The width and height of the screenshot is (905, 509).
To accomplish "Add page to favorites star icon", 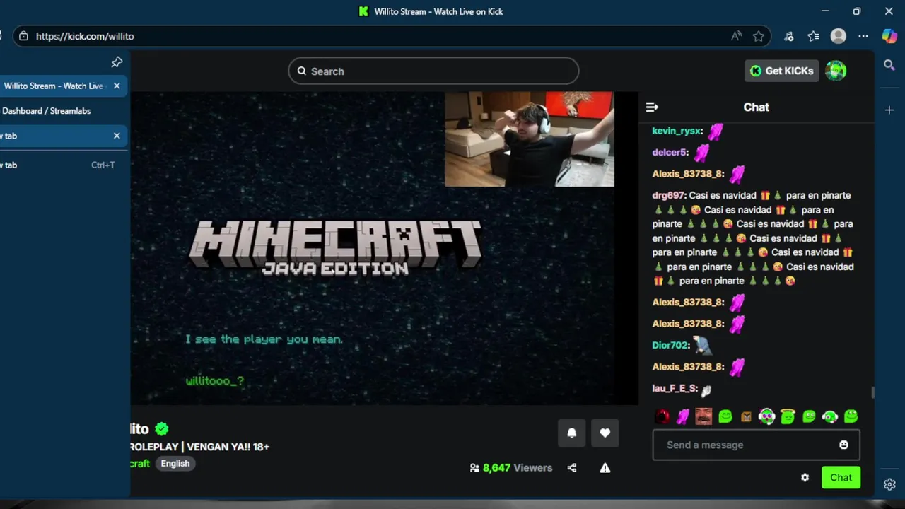I will coord(759,36).
